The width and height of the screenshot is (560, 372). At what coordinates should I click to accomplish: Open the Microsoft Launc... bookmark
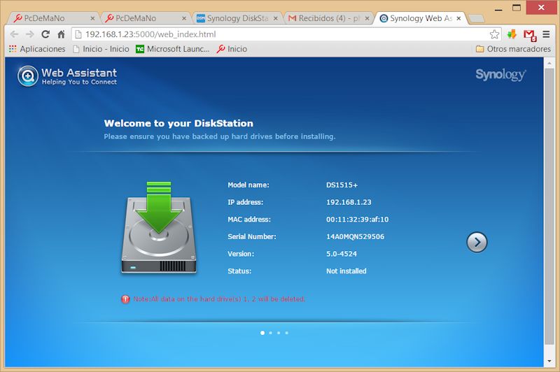172,49
